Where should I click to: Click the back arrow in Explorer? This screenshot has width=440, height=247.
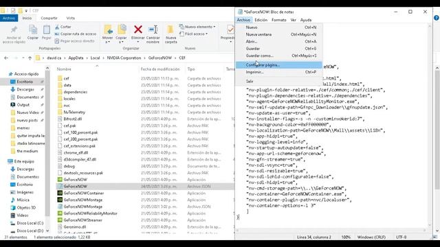point(6,58)
